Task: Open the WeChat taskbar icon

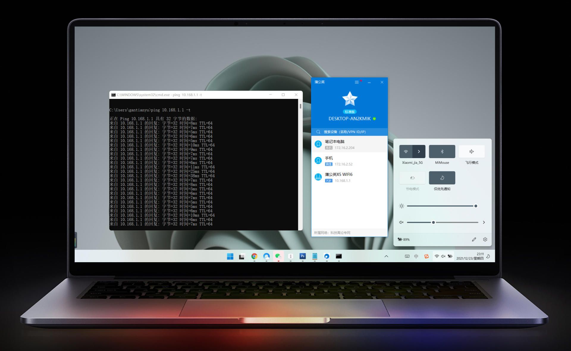Action: pyautogui.click(x=278, y=256)
